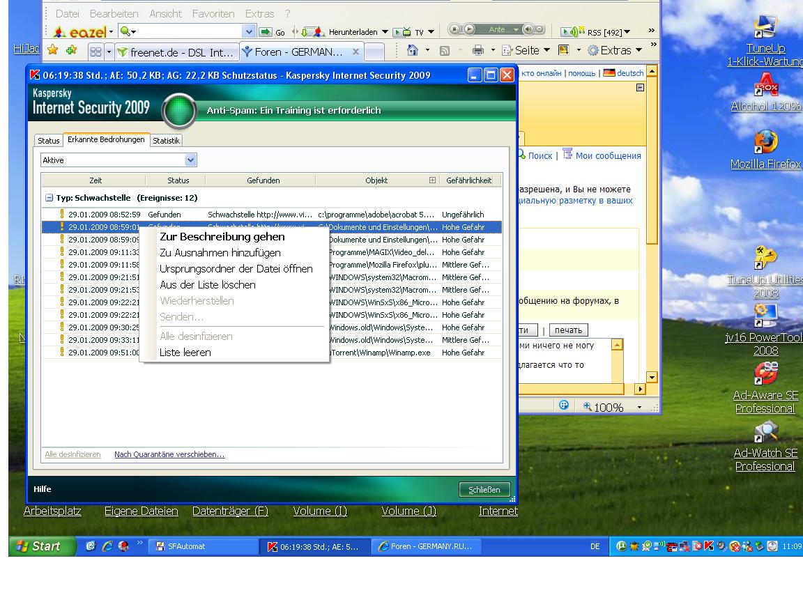The height and width of the screenshot is (602, 803).
Task: Switch to the Statistik tab
Action: 167,140
